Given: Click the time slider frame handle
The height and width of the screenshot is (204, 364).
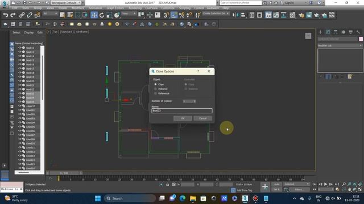Looking at the screenshot, I should pyautogui.click(x=64, y=173).
